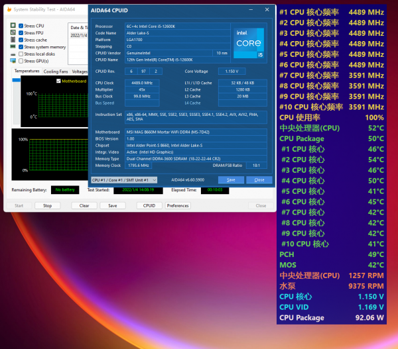
Task: Click the Test Started timestamp field
Action: coord(138,190)
